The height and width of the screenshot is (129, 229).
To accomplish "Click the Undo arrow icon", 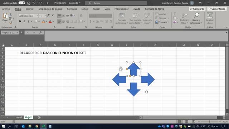I will point(34,3).
